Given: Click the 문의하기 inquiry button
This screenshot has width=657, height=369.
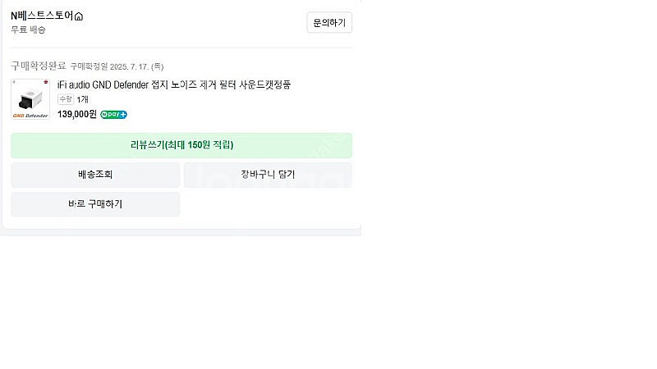Looking at the screenshot, I should (329, 23).
